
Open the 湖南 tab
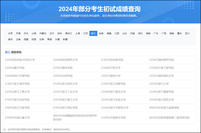148,34
